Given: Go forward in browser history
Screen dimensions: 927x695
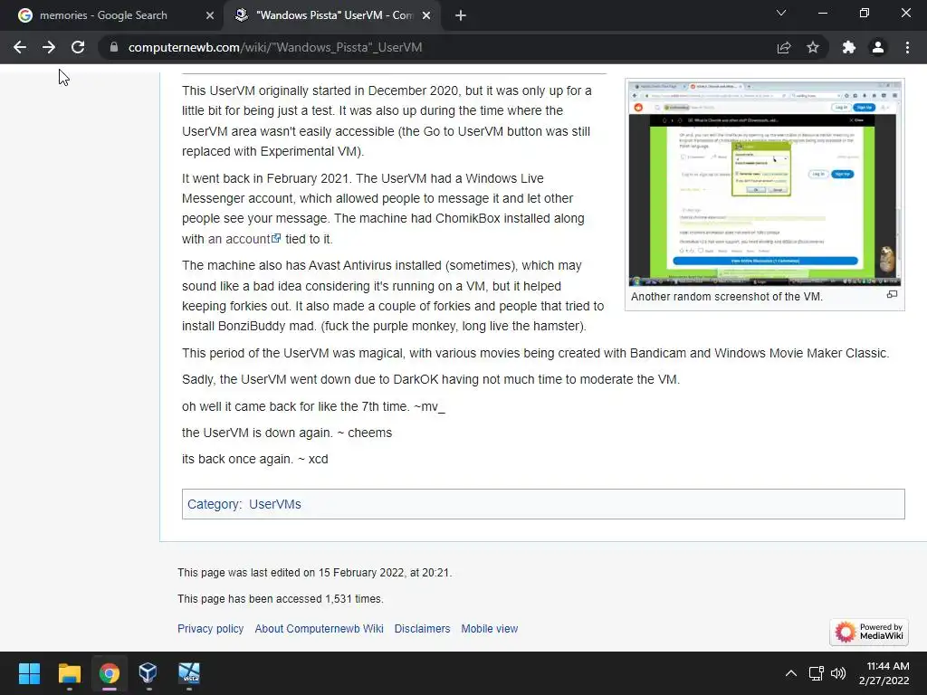Looking at the screenshot, I should point(49,47).
